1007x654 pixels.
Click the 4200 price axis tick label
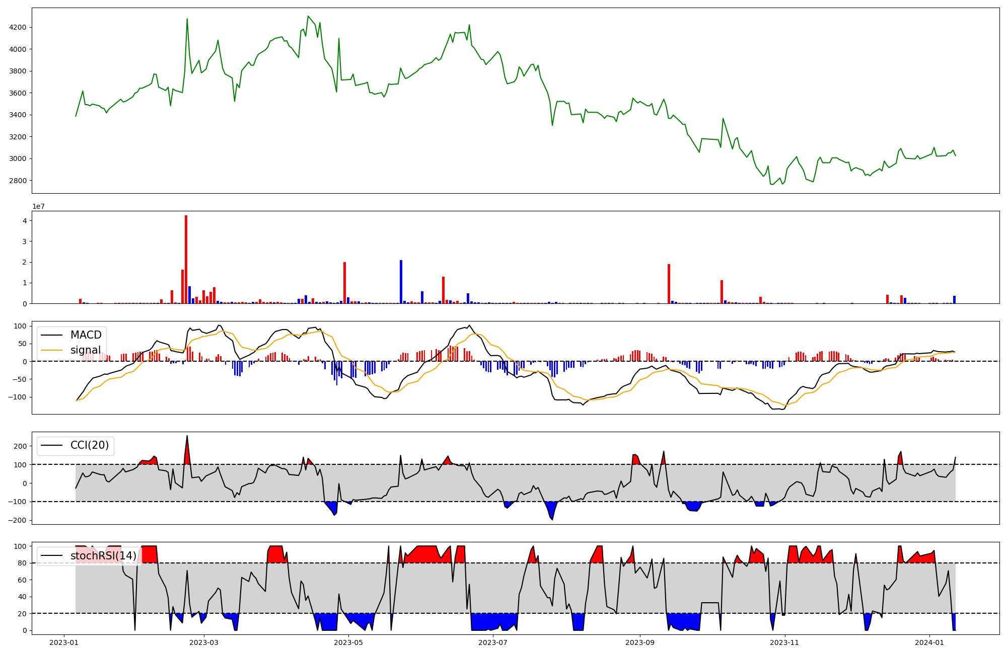(x=18, y=27)
